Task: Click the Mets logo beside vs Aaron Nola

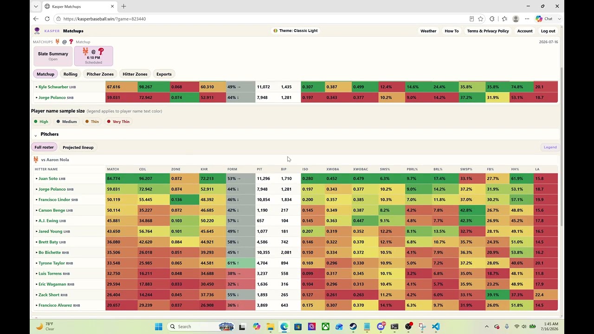Action: (36, 160)
